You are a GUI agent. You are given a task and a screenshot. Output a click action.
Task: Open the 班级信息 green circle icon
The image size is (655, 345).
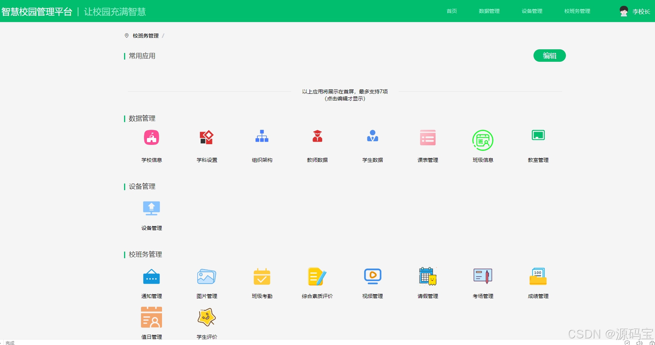tap(483, 140)
